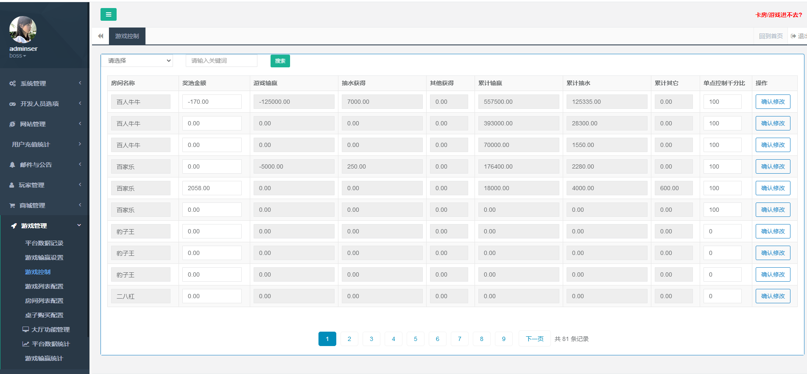Select the 游戏控制 tab

coord(127,36)
